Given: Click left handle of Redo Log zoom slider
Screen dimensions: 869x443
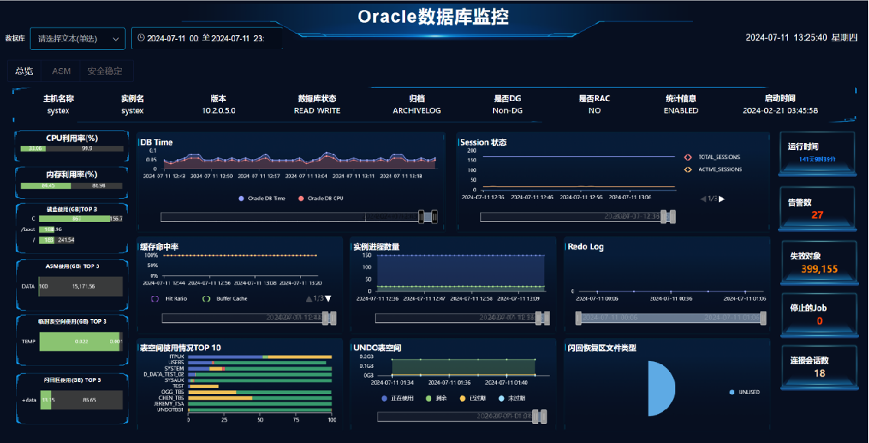Looking at the screenshot, I should tap(578, 318).
